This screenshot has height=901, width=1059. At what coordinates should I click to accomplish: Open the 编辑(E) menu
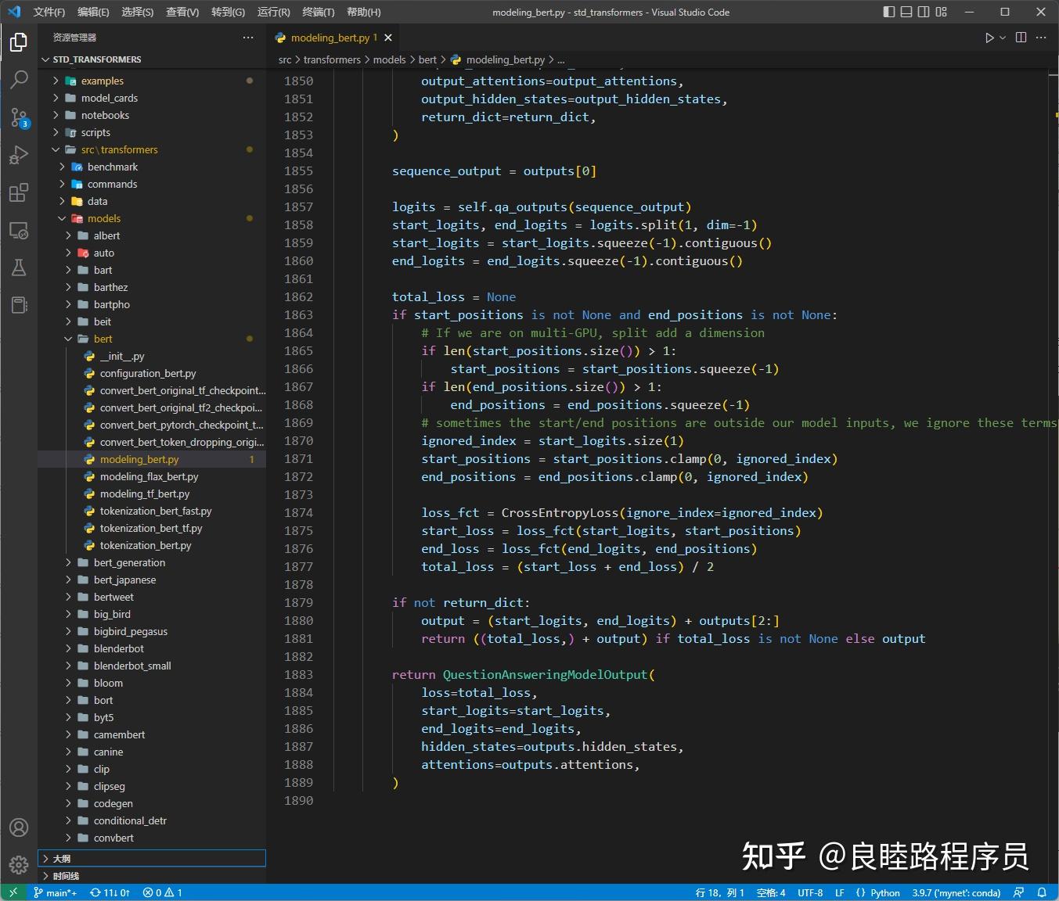(x=93, y=12)
